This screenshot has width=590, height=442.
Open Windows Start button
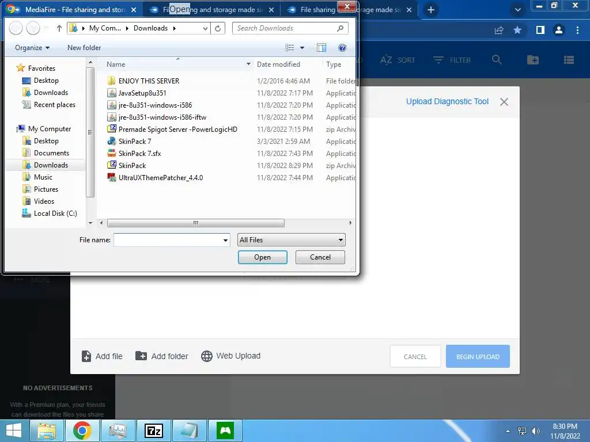[x=14, y=430]
